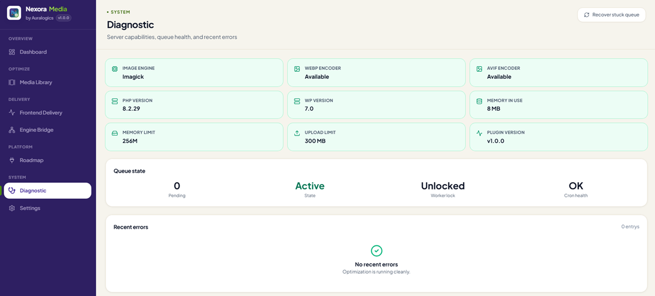
Task: Click the 'Unlocked' worker lock value
Action: coord(443,186)
